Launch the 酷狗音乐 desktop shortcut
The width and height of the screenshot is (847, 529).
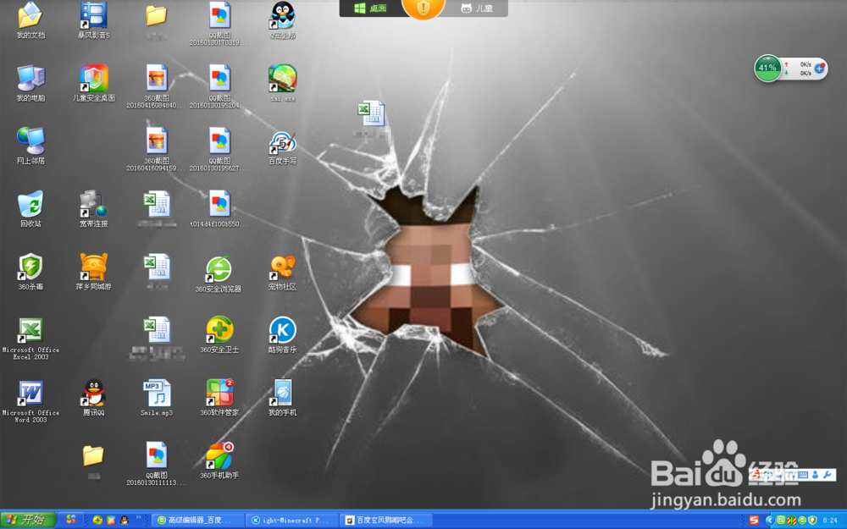(282, 334)
